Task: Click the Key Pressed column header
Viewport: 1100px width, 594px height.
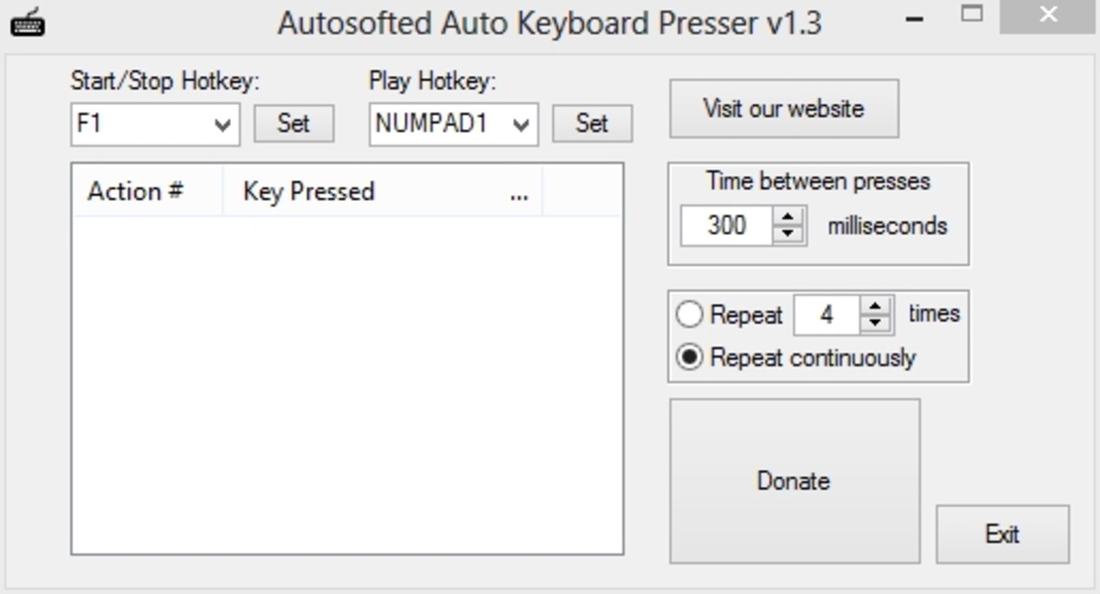Action: tap(309, 192)
